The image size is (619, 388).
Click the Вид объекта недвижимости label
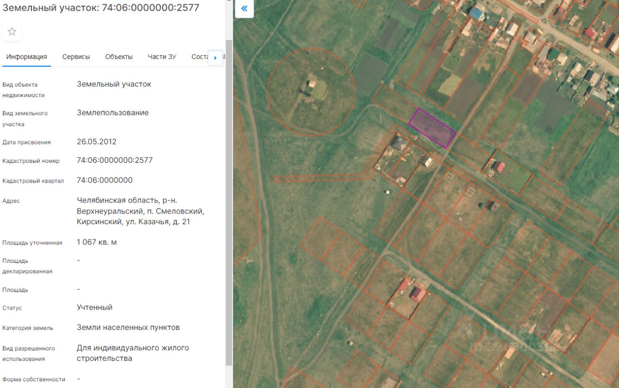24,90
